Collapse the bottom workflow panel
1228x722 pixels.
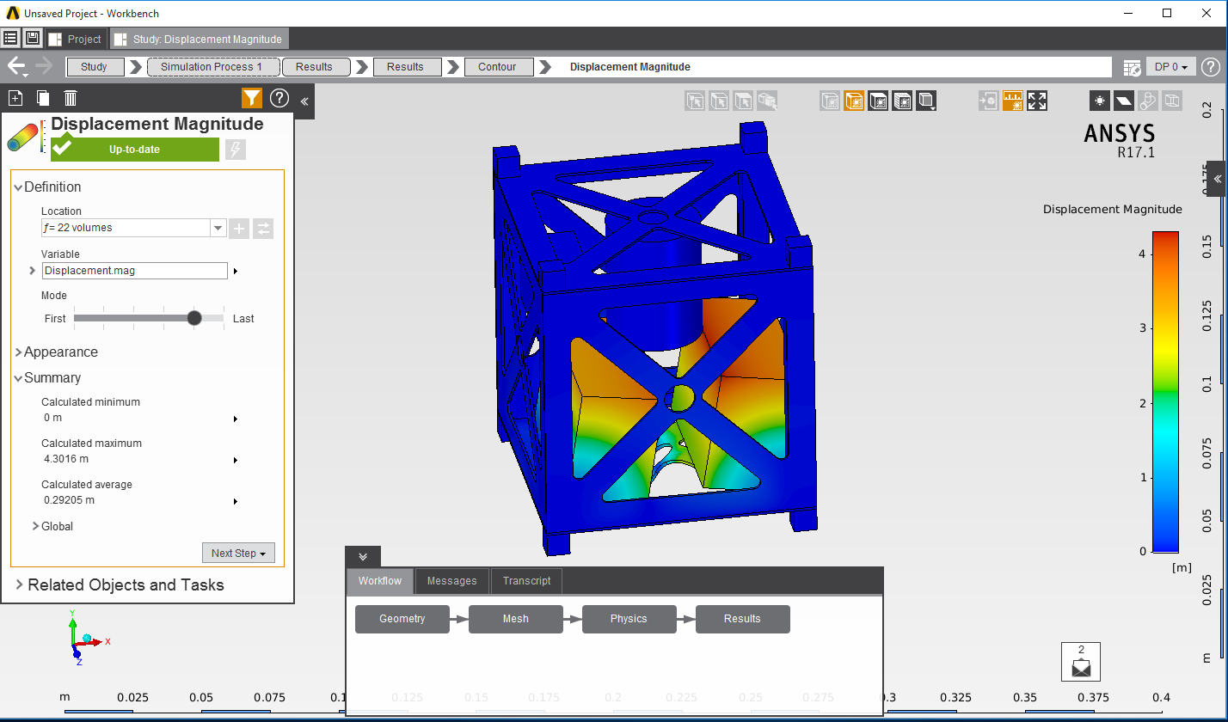click(x=363, y=557)
